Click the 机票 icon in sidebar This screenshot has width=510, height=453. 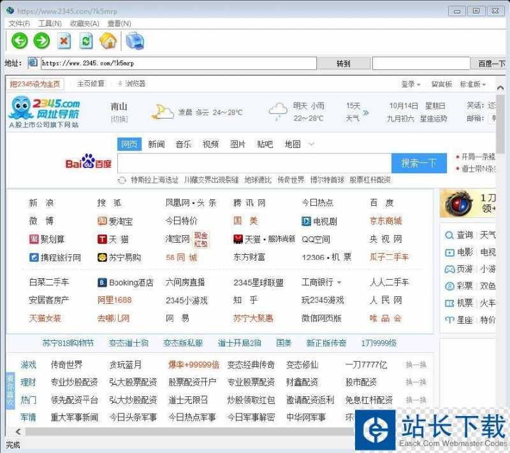click(449, 303)
